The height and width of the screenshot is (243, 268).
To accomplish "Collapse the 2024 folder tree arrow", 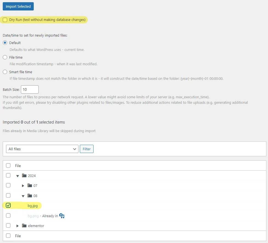I will click(18, 176).
